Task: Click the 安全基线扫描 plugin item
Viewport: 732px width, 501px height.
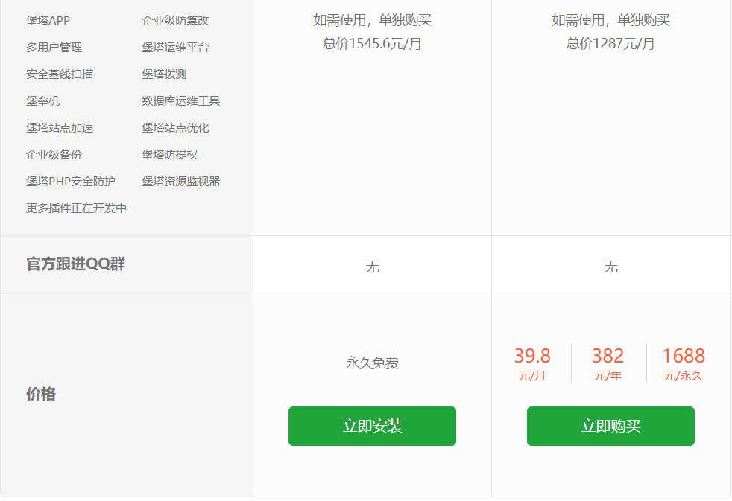Action: (60, 74)
